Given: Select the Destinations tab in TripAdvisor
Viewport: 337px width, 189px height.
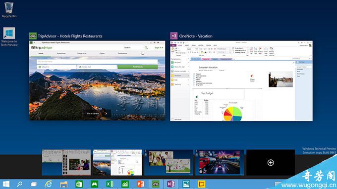Looking at the screenshot, I should point(122,53).
